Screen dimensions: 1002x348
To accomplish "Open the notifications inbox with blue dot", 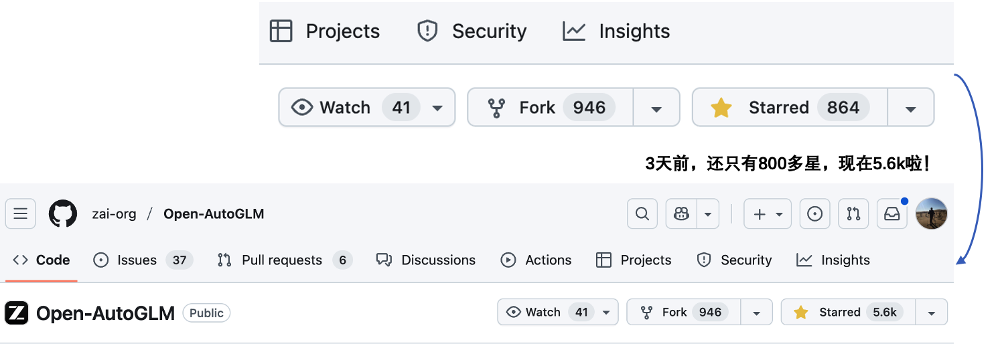I will (892, 214).
